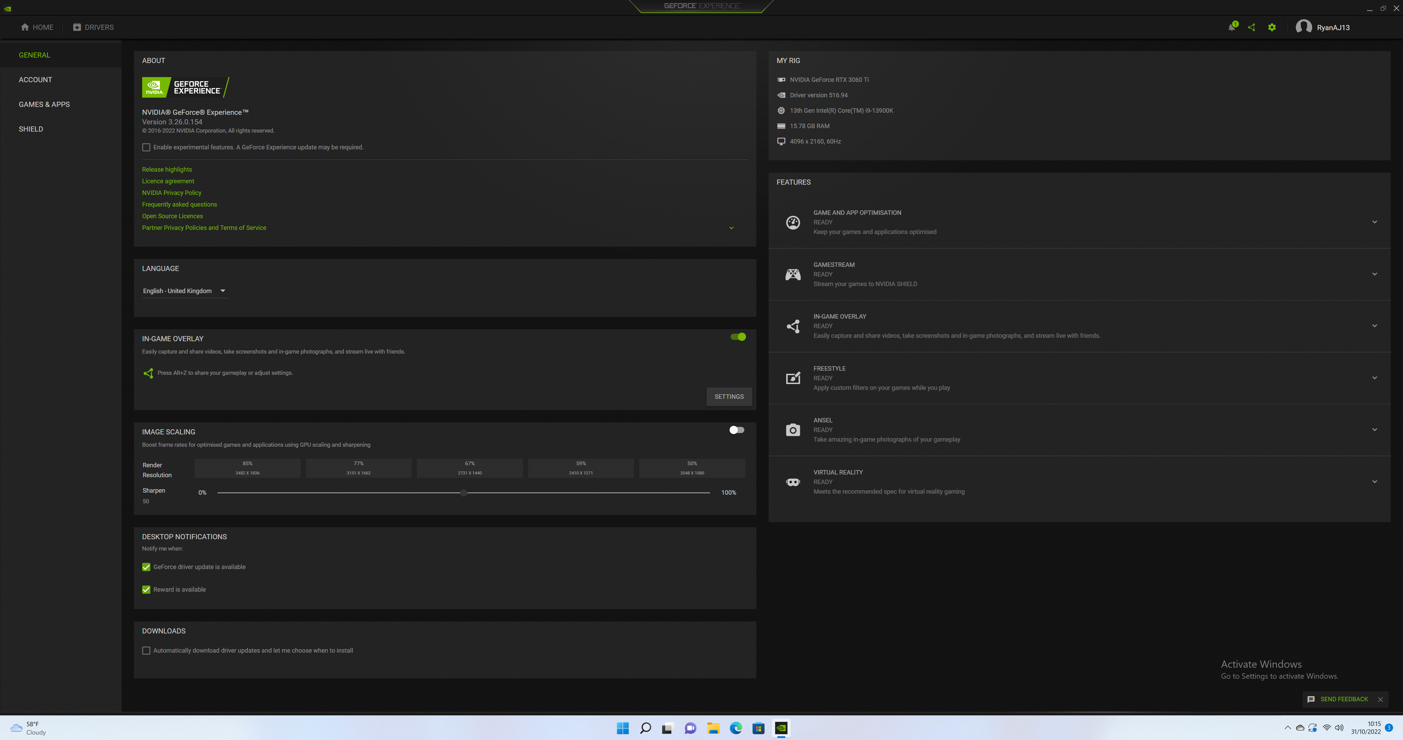Click the monitor icon beside 4096 x 2160
The height and width of the screenshot is (740, 1403).
coord(781,141)
